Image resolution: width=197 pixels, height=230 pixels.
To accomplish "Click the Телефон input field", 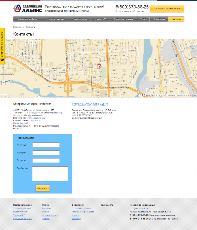I will point(46,153).
